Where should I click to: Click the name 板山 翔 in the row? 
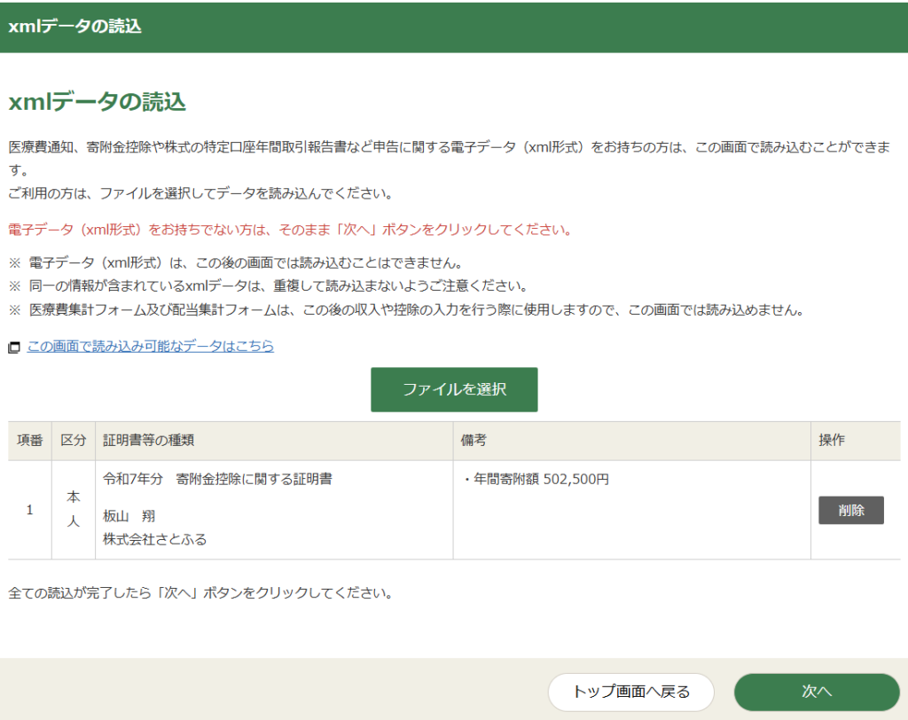coord(129,516)
